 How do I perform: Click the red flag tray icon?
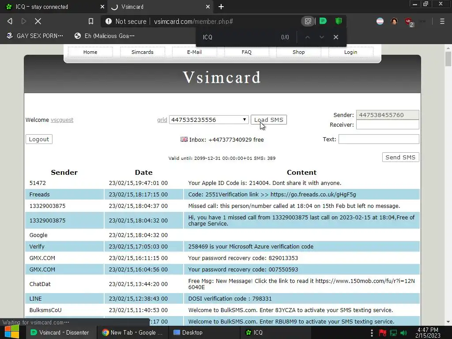point(383,333)
